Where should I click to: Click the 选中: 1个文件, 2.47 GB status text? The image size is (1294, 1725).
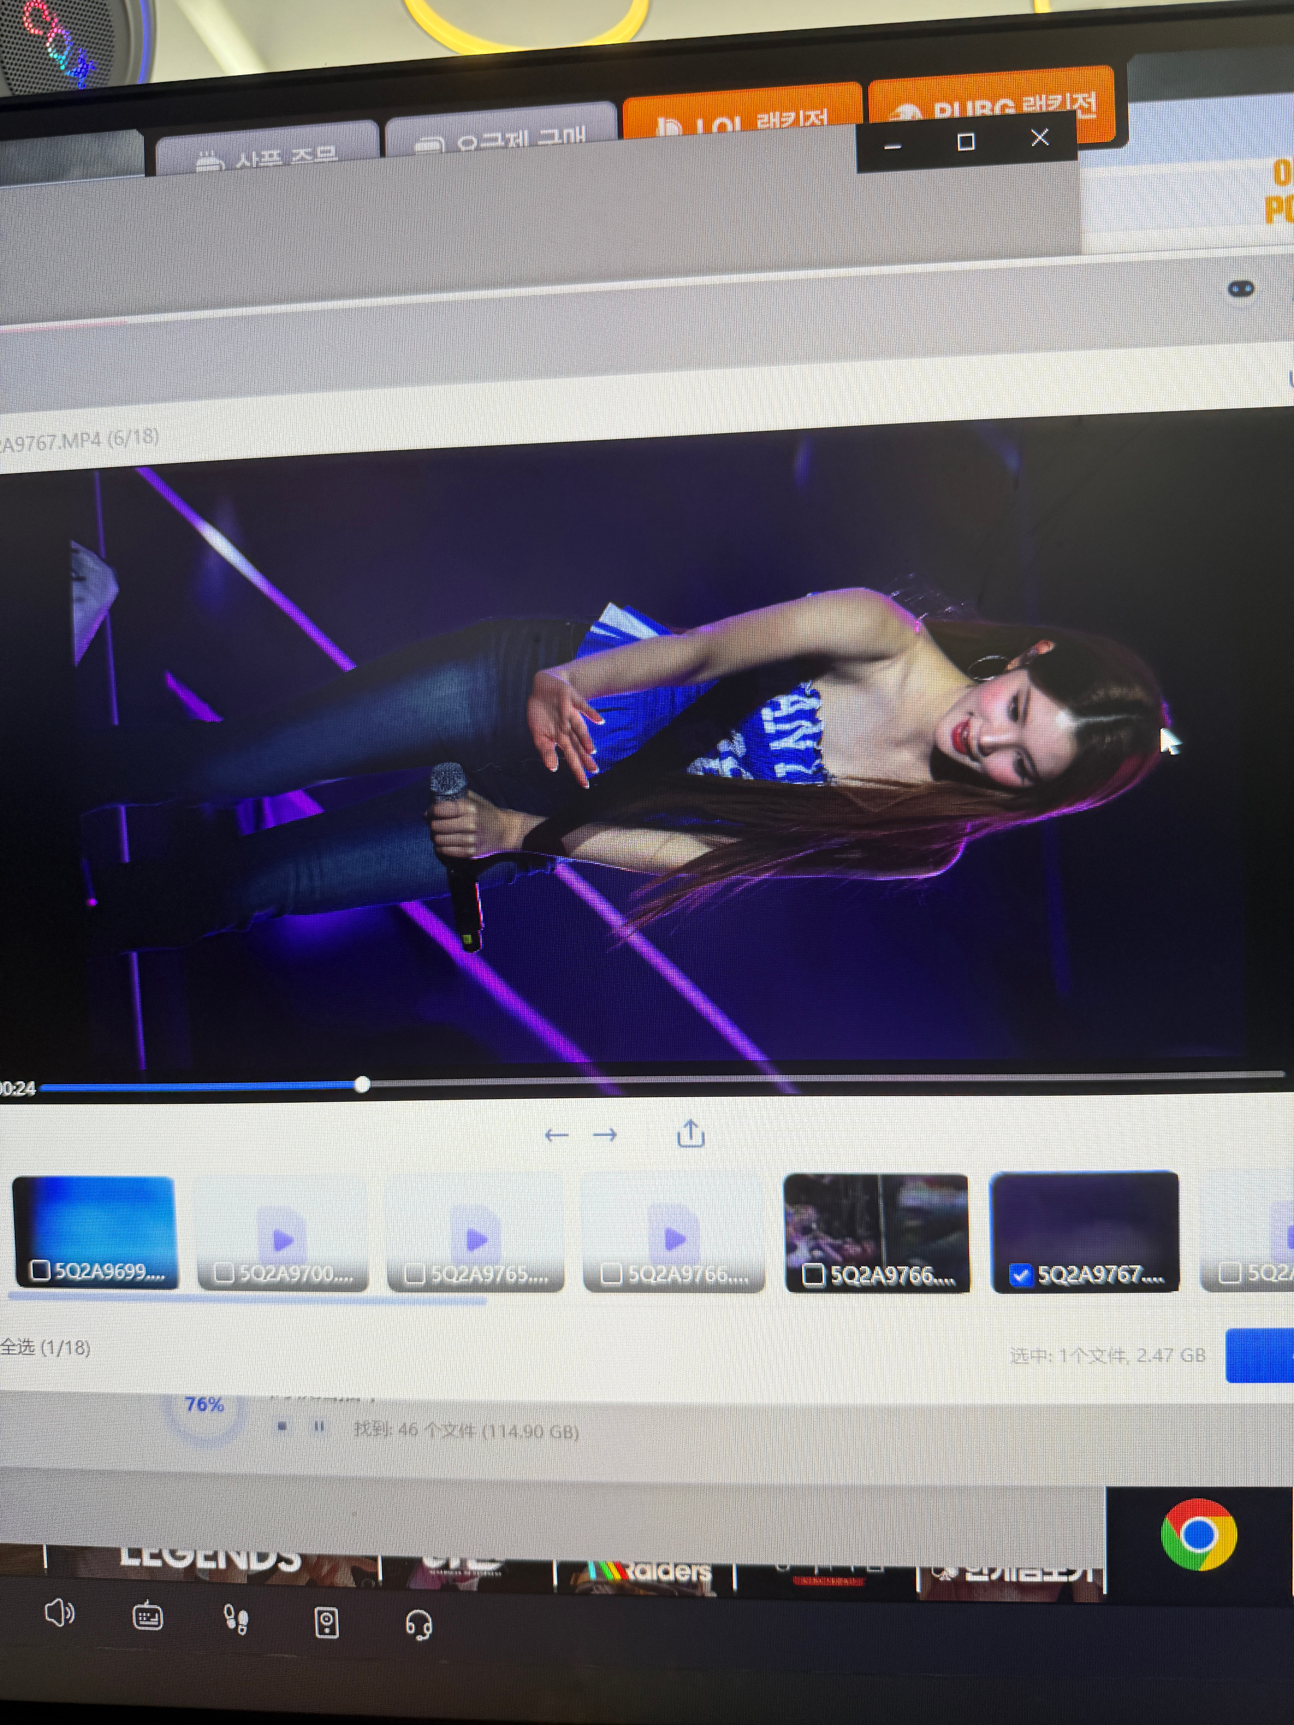1108,1355
